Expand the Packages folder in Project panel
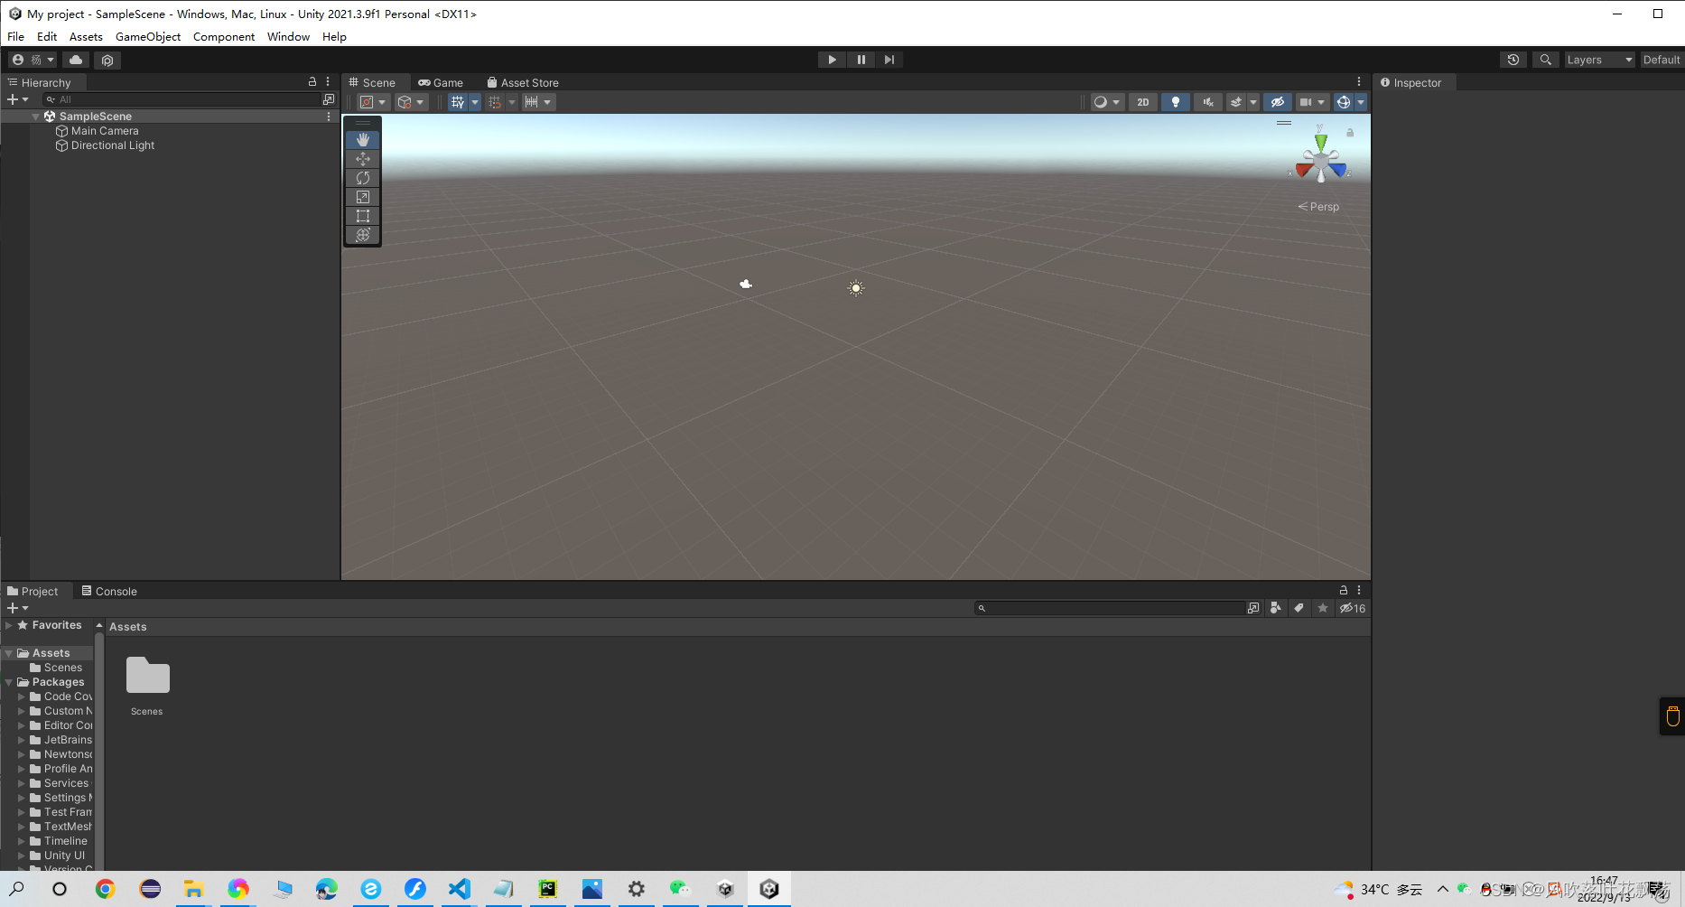Screen dimensions: 1685x907 (x=9, y=681)
